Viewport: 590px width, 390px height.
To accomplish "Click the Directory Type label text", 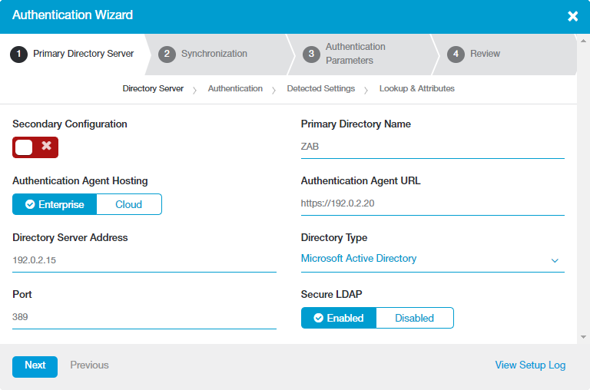I will [x=333, y=238].
